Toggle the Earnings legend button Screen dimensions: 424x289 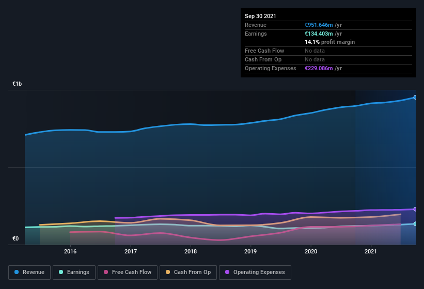pos(74,272)
